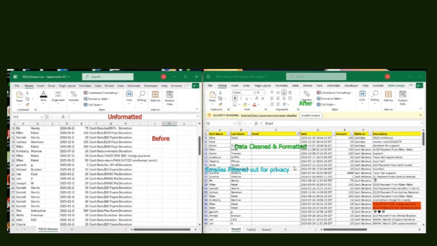437x246 pixels.
Task: Dismiss the Security Warning bar with its X
Action: (420, 115)
